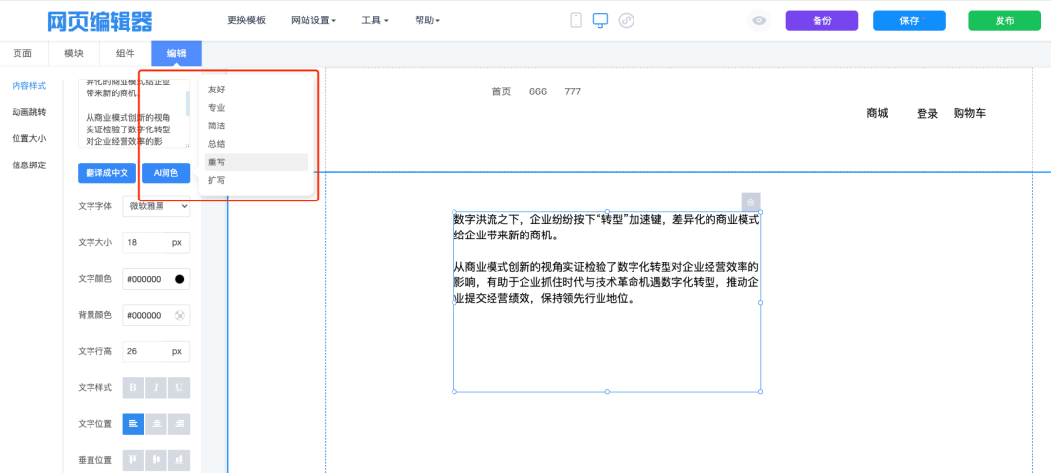This screenshot has width=1051, height=473.
Task: Switch to the 组件 tab
Action: pyautogui.click(x=126, y=54)
